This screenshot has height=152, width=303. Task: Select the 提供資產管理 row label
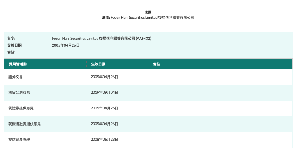(x=19, y=140)
